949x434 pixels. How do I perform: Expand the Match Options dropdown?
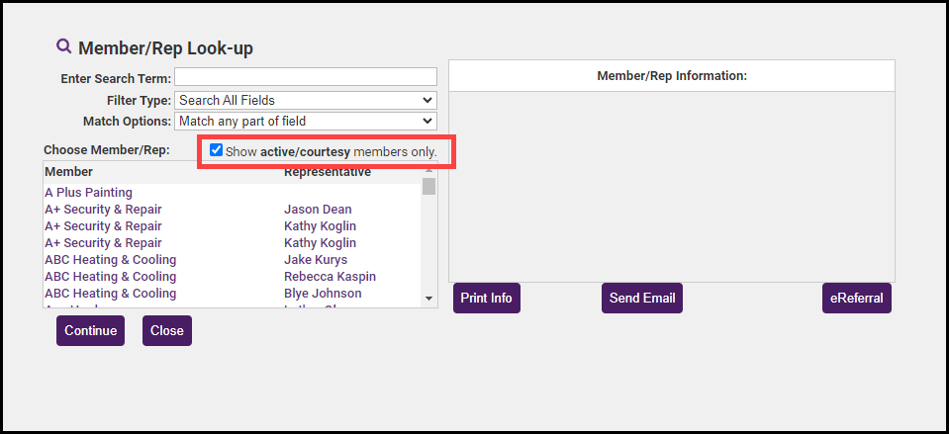coord(305,121)
